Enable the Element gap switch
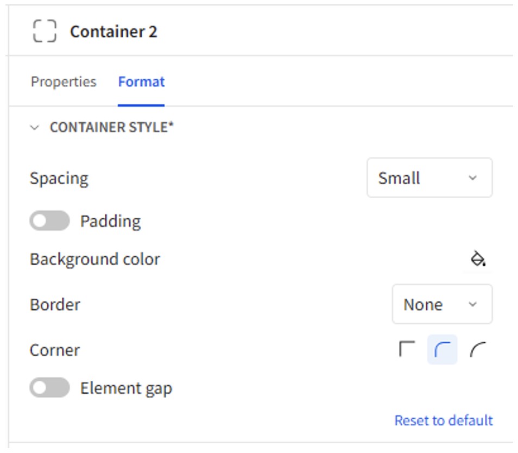Image resolution: width=518 pixels, height=453 pixels. pyautogui.click(x=49, y=387)
